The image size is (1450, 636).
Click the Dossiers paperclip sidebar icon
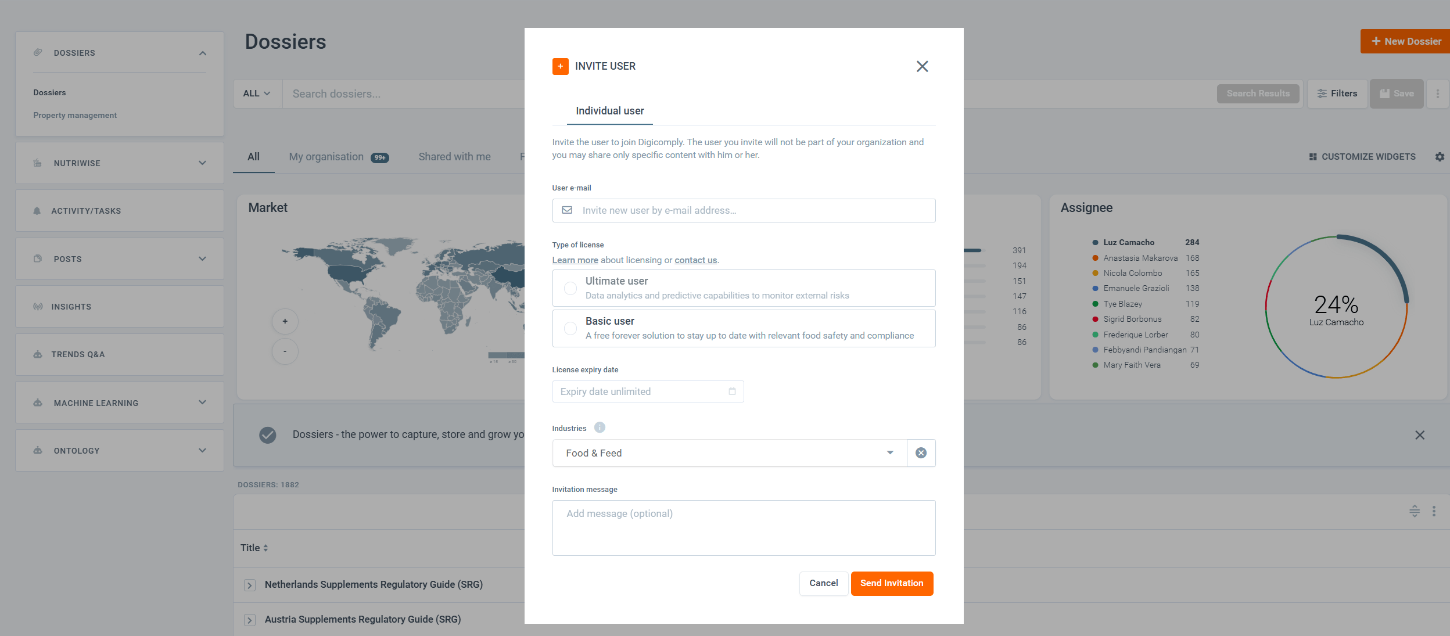[38, 52]
